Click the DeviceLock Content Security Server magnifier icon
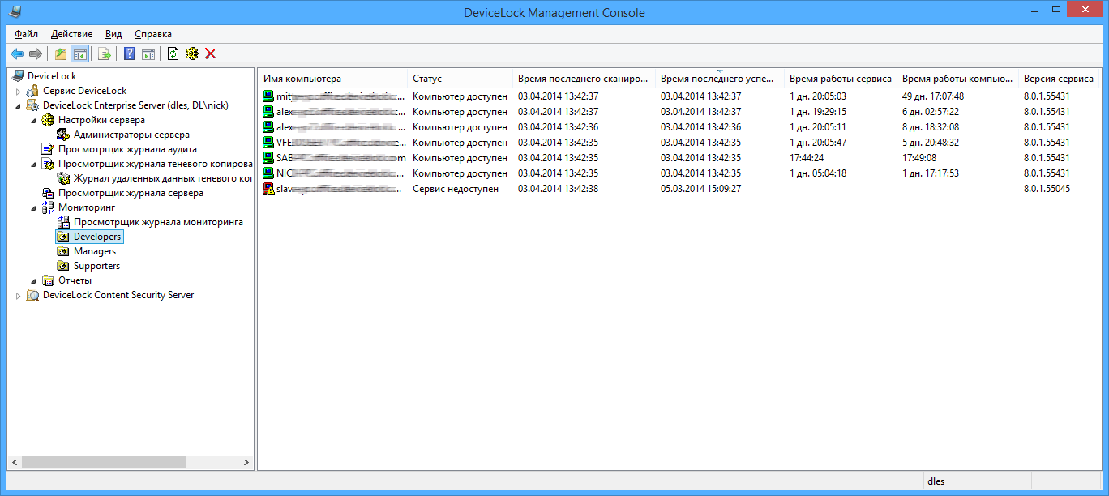 click(x=32, y=295)
